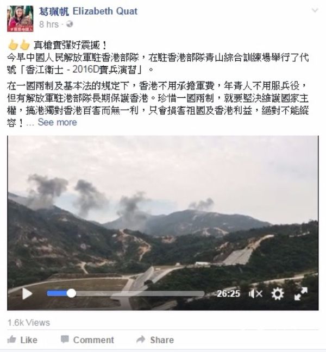Expand post text with See more
Screen dimensions: 326x352
coord(58,122)
